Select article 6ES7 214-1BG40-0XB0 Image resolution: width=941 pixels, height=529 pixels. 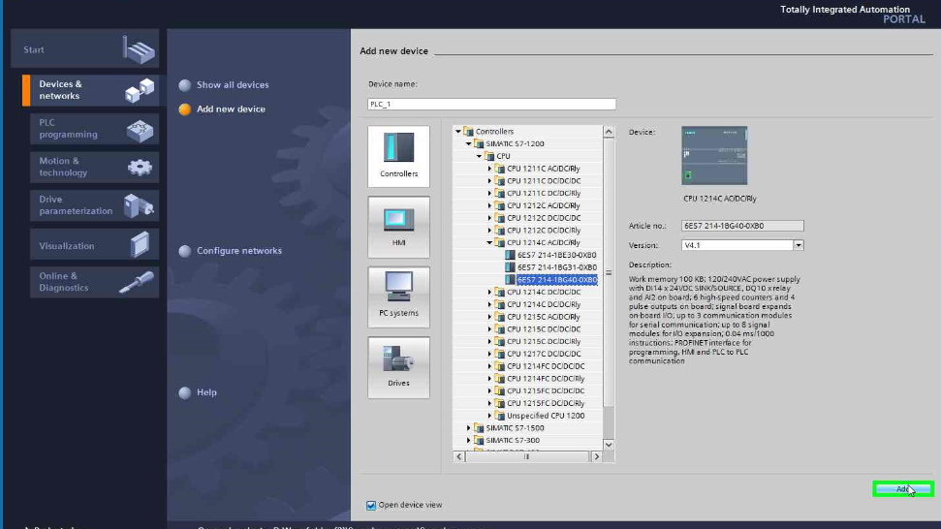[557, 279]
